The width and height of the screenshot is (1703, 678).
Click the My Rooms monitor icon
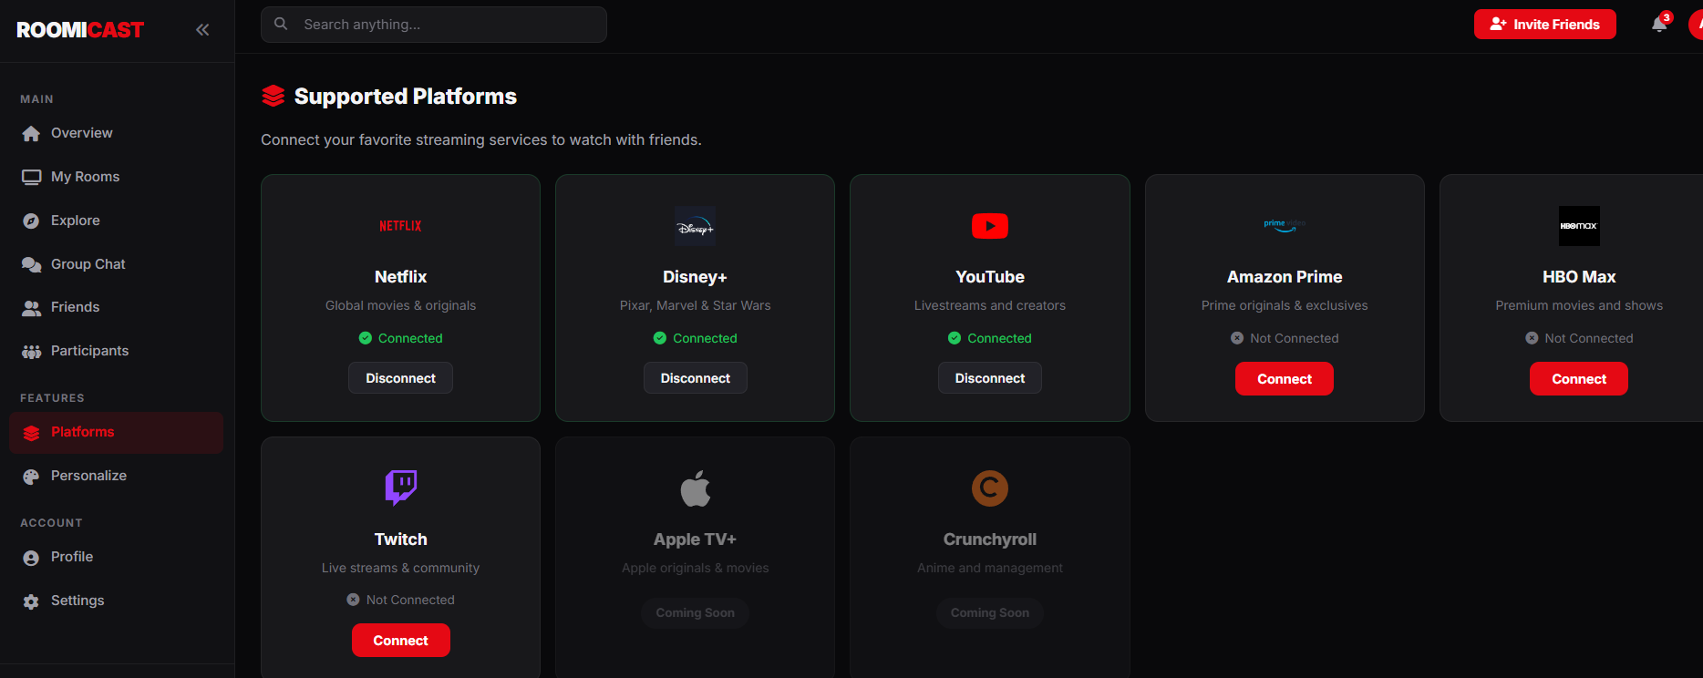[32, 178]
